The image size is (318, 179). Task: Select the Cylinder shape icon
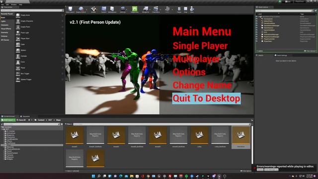pos(18,56)
